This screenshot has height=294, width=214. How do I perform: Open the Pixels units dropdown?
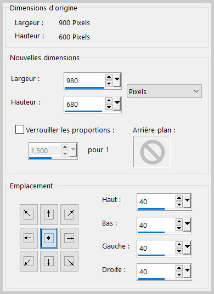point(164,91)
